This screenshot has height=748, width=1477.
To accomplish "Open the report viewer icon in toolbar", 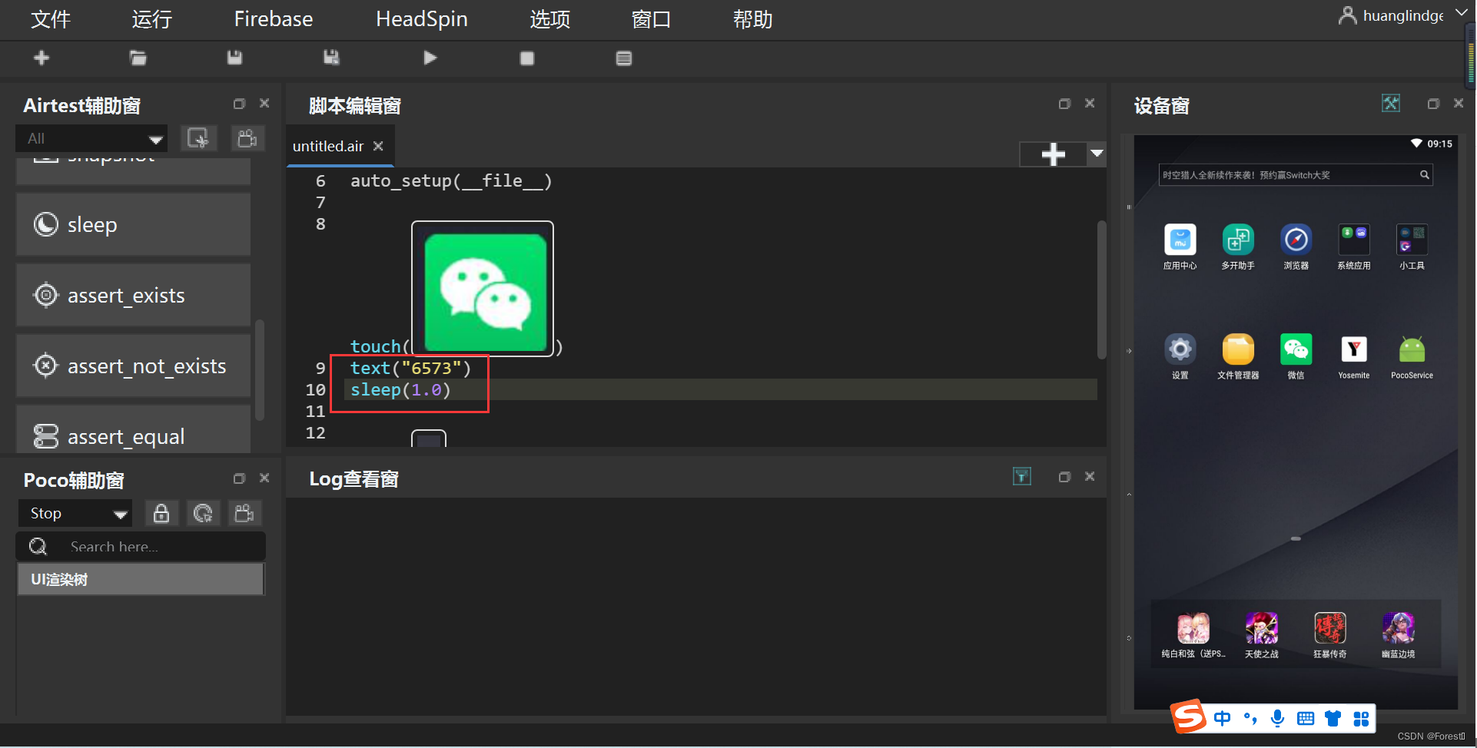I will pyautogui.click(x=624, y=58).
